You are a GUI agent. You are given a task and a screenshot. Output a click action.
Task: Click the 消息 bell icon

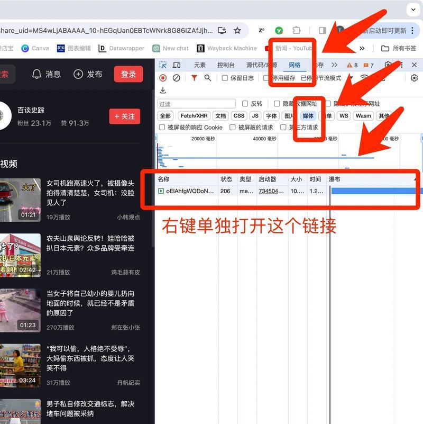(36, 74)
